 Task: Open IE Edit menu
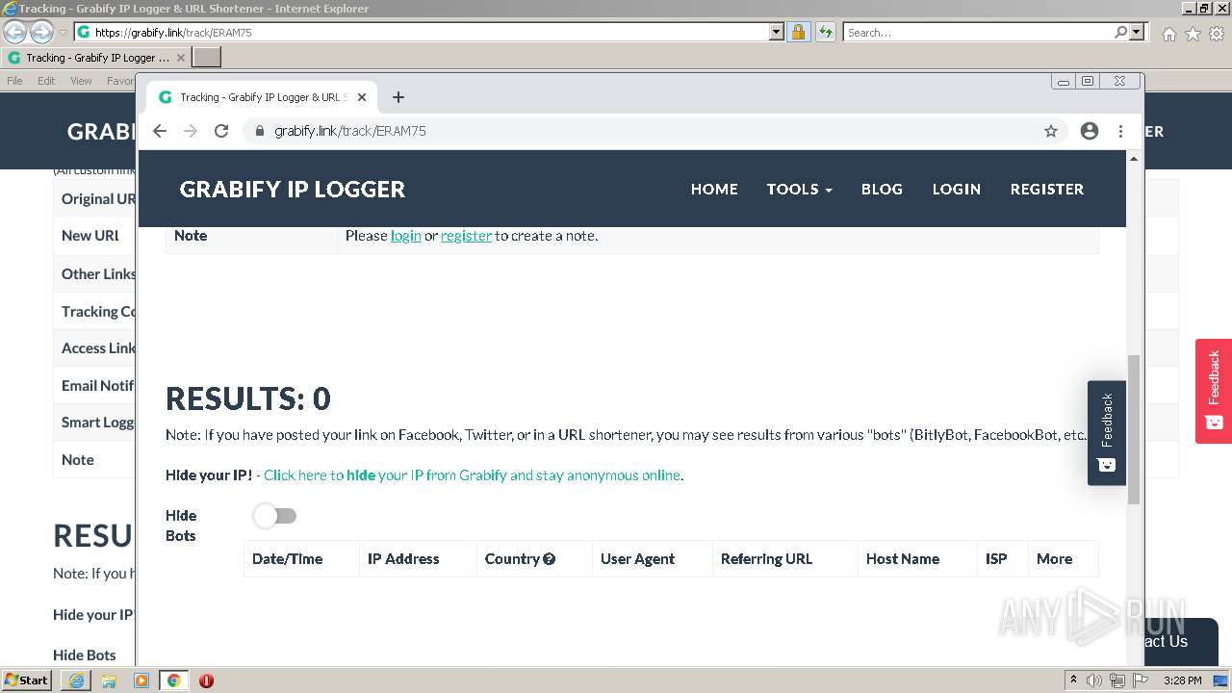(46, 81)
